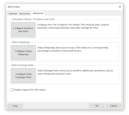
Task: Switch to the General tab
Action: [x=13, y=14]
